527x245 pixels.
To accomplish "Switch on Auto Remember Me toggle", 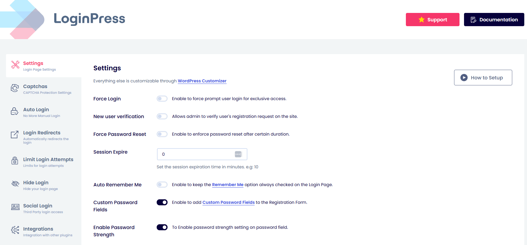I will tap(162, 185).
